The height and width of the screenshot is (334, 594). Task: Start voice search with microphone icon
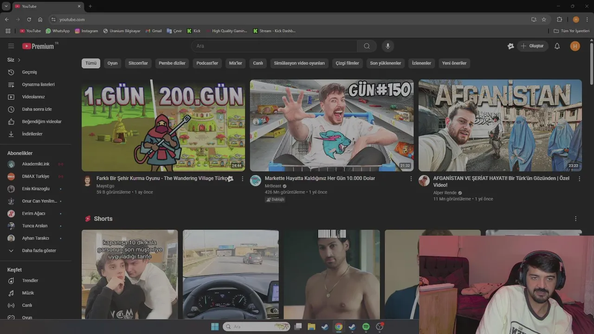tap(388, 46)
